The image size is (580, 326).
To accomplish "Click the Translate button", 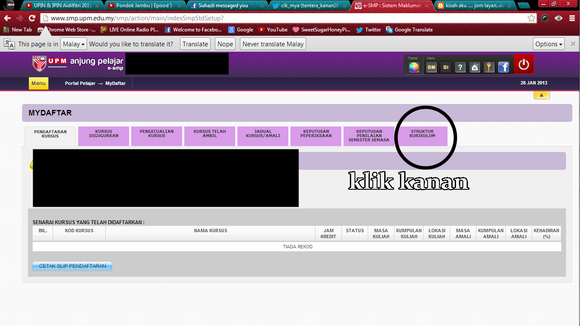I will point(195,44).
